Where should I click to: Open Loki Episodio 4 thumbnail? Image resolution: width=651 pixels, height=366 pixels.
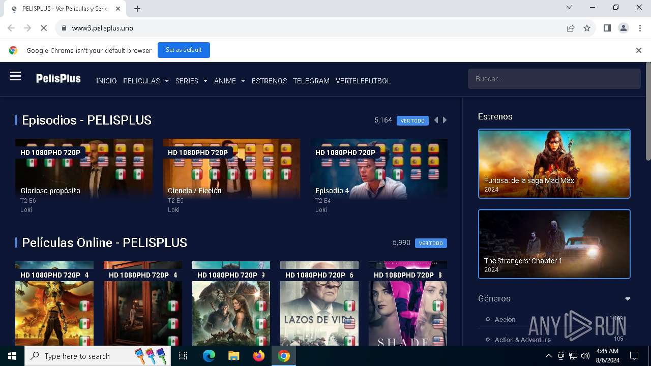click(379, 169)
